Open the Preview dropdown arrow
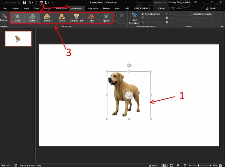Screen dimensions: 225x167 (4, 23)
